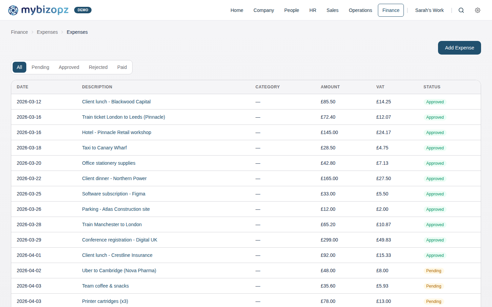Open the Sales menu
Screen dimensions: 492x307
[332, 10]
